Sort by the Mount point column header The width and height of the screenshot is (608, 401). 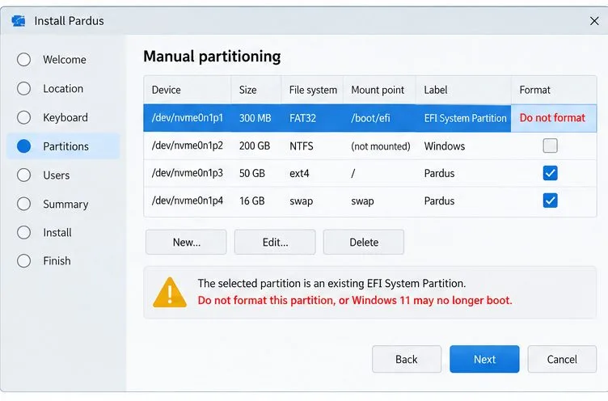[x=380, y=90]
